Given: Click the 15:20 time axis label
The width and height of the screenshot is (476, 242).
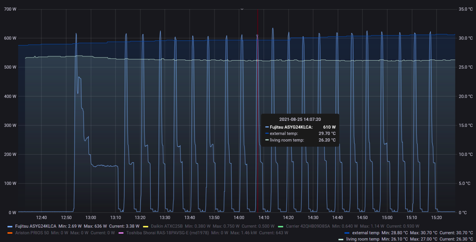Looking at the screenshot, I should 436,218.
